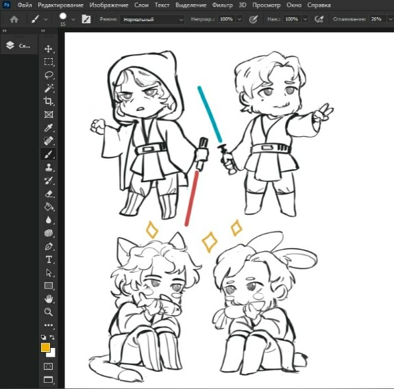Select the Rectangular Marquee tool
This screenshot has height=389, width=394.
click(49, 62)
